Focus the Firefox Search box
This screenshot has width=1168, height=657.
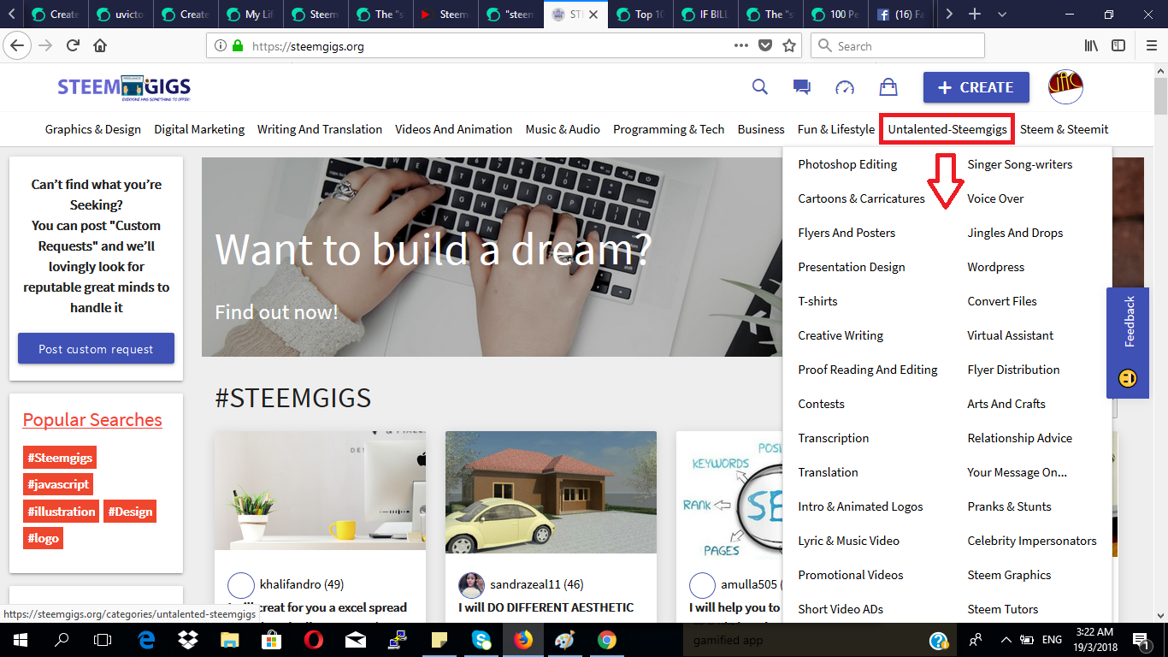(x=898, y=45)
